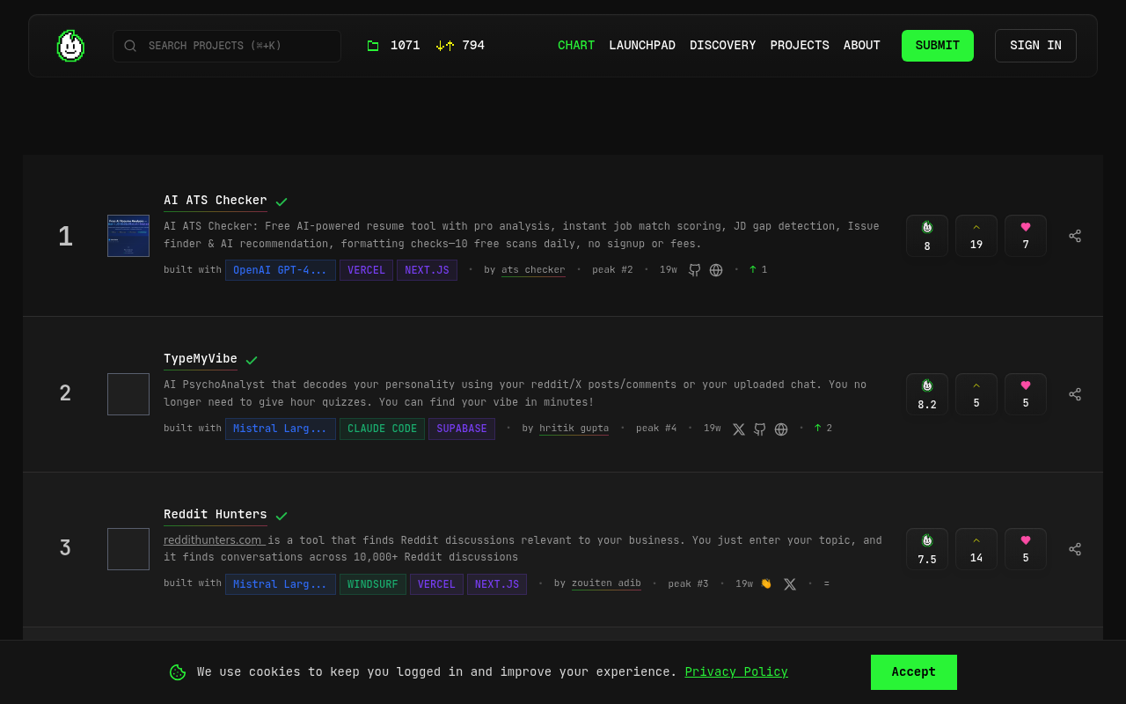Click the search magnifier icon

coord(130,46)
